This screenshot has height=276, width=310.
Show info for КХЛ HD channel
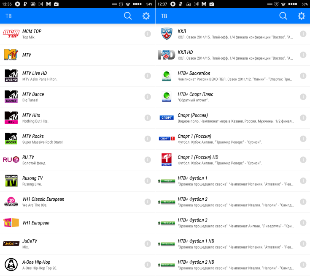pyautogui.click(x=303, y=55)
